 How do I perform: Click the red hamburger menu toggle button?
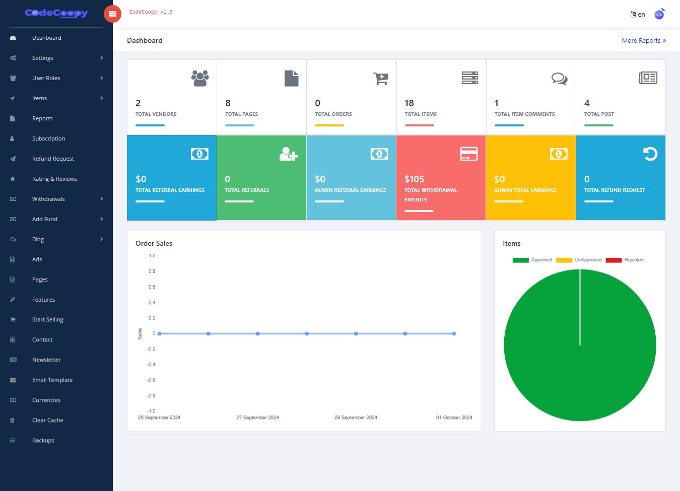pyautogui.click(x=112, y=14)
